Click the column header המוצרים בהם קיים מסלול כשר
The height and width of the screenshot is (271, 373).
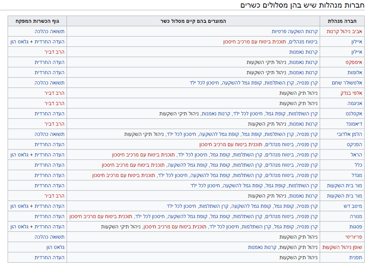pyautogui.click(x=193, y=21)
